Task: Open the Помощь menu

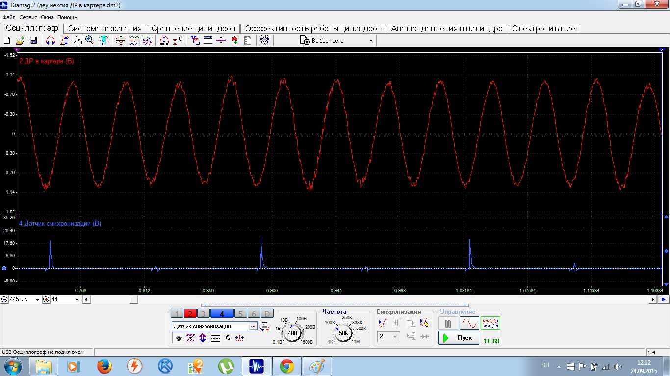Action: point(67,17)
